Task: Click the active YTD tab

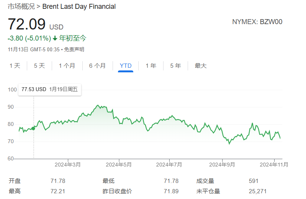Action: point(126,66)
